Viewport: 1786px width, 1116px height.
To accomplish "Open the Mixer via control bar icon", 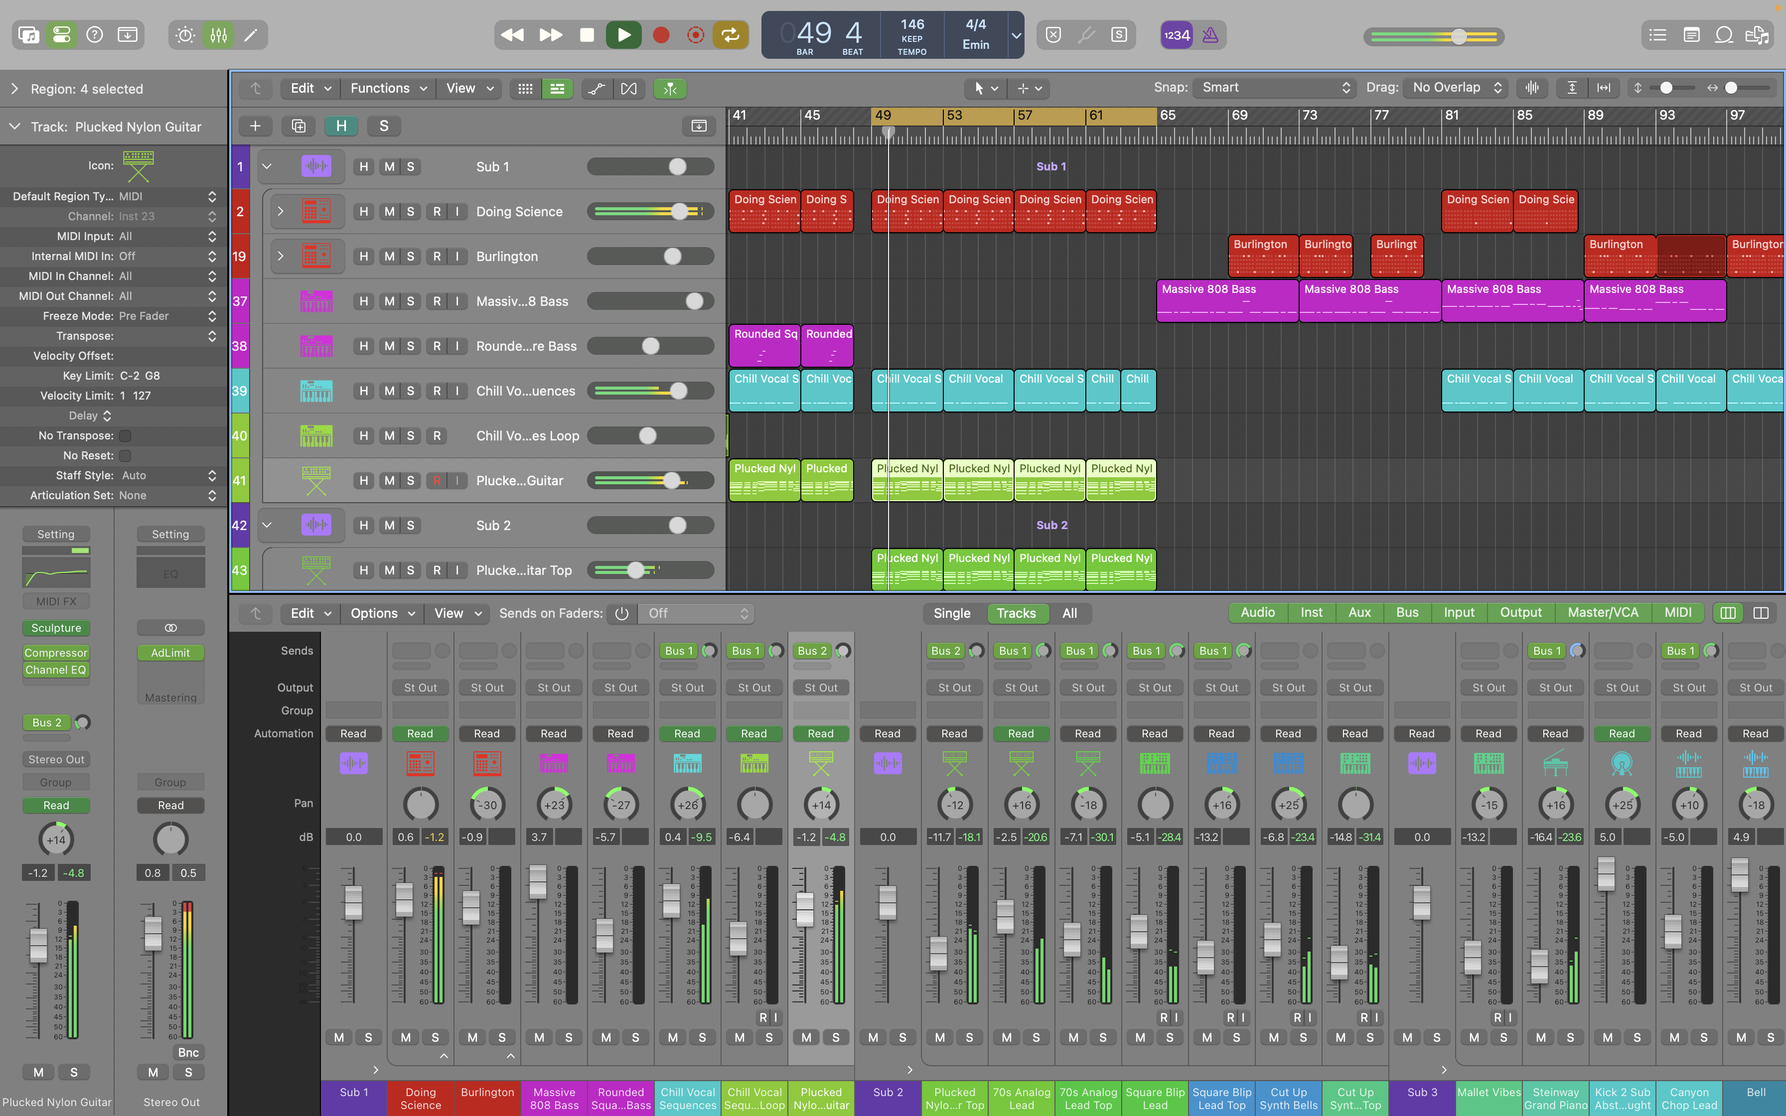I will pos(218,35).
